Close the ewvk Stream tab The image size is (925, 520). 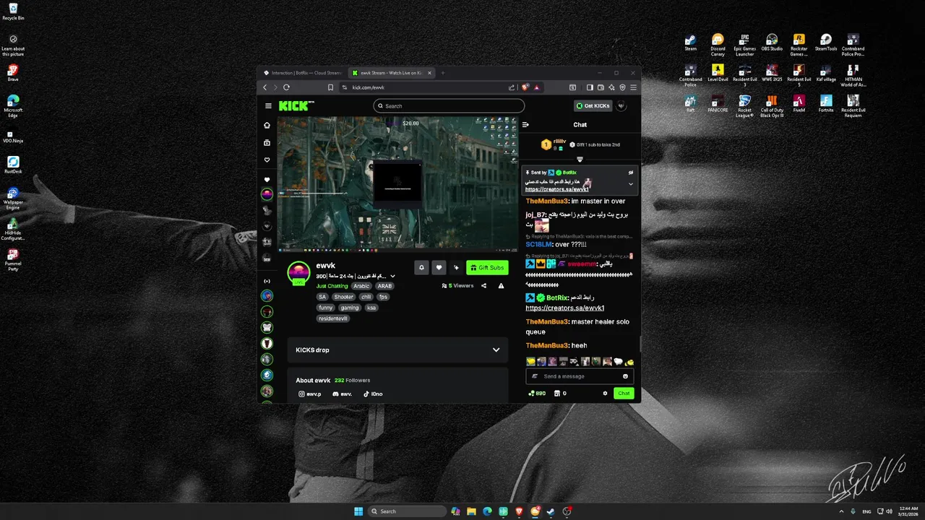[429, 73]
